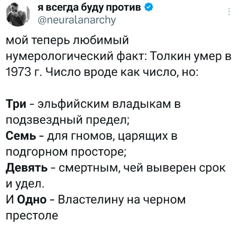Click the words "и удел."
The image size is (239, 226).
[25, 183]
